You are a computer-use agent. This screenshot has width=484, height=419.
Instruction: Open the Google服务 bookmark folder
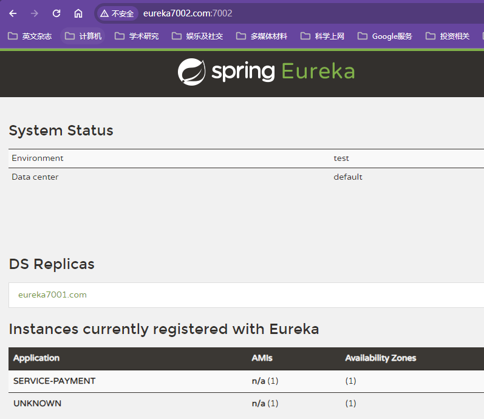385,36
